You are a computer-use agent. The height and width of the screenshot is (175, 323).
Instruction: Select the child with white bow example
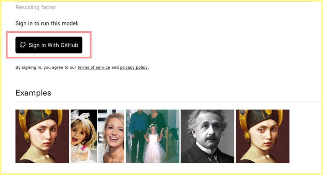pyautogui.click(x=84, y=136)
